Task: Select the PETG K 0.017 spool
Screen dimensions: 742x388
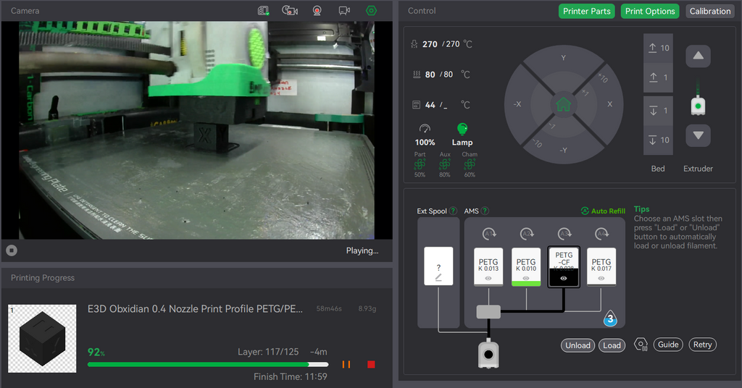Action: point(601,266)
